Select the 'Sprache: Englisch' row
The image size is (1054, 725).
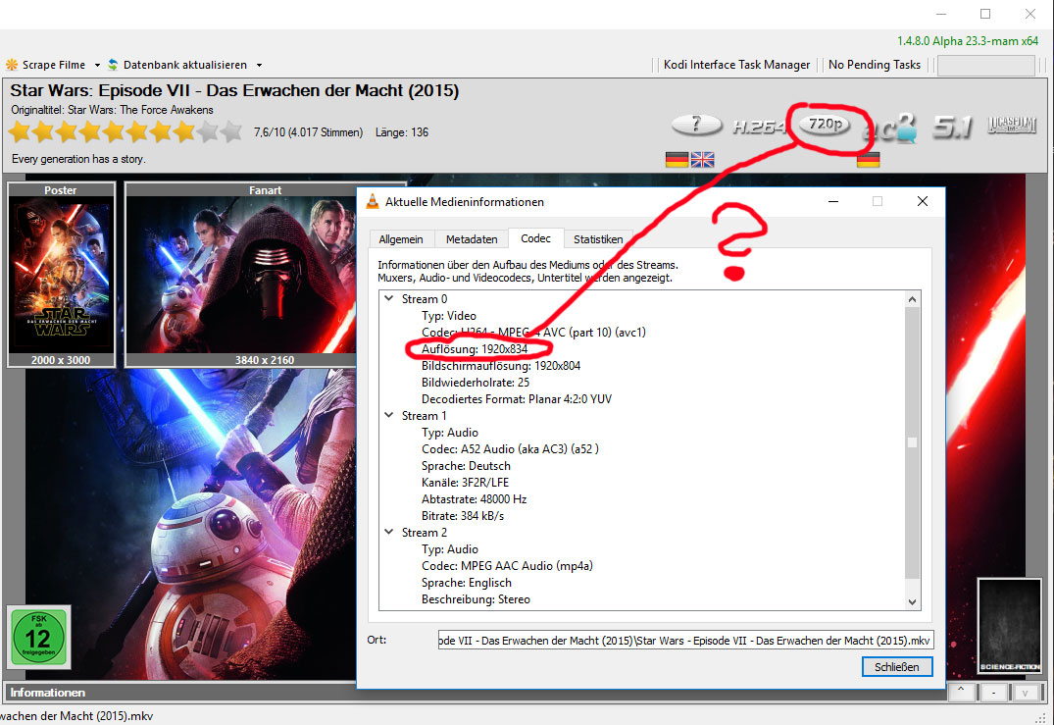(467, 583)
